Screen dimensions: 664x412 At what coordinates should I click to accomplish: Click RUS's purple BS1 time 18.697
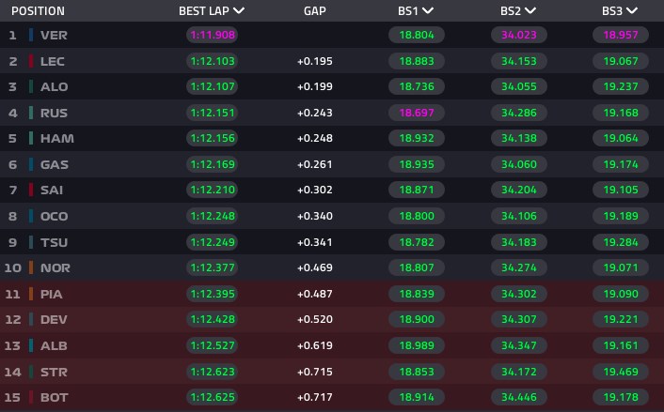click(417, 113)
